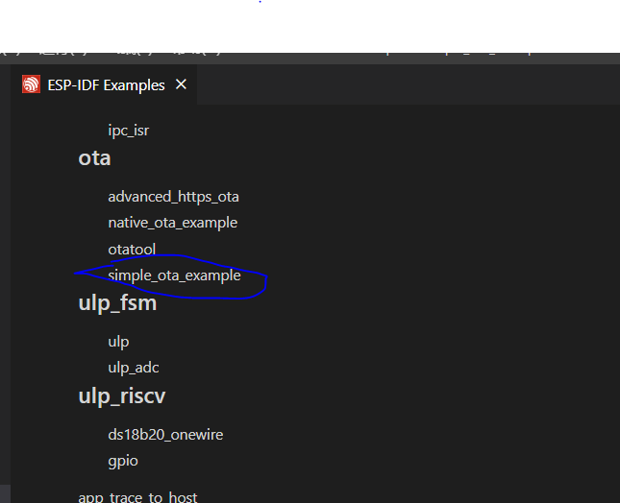620x503 pixels.
Task: Click the gray scrollbar thumb at bottom-left edge
Action: pyautogui.click(x=5, y=494)
